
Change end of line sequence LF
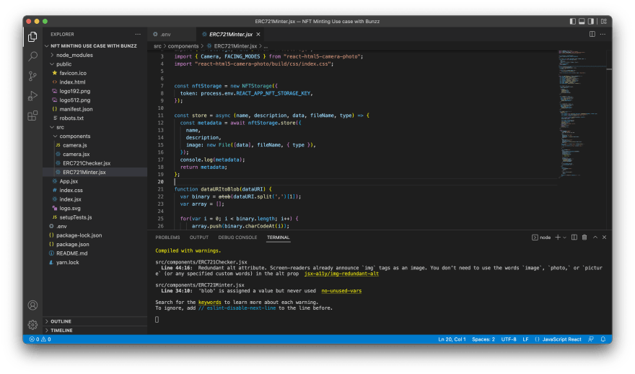pyautogui.click(x=525, y=339)
